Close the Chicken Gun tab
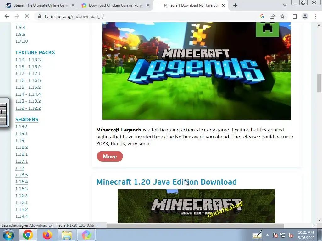This screenshot has width=322, height=241. [148, 6]
